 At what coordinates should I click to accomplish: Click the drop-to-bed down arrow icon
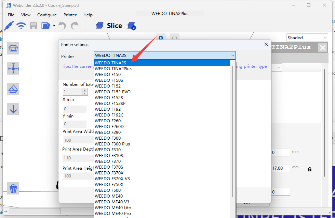[x=13, y=109]
